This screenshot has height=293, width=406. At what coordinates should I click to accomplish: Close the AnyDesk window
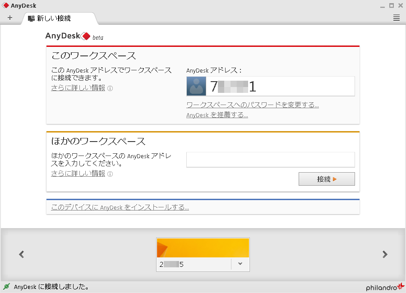[x=401, y=5]
